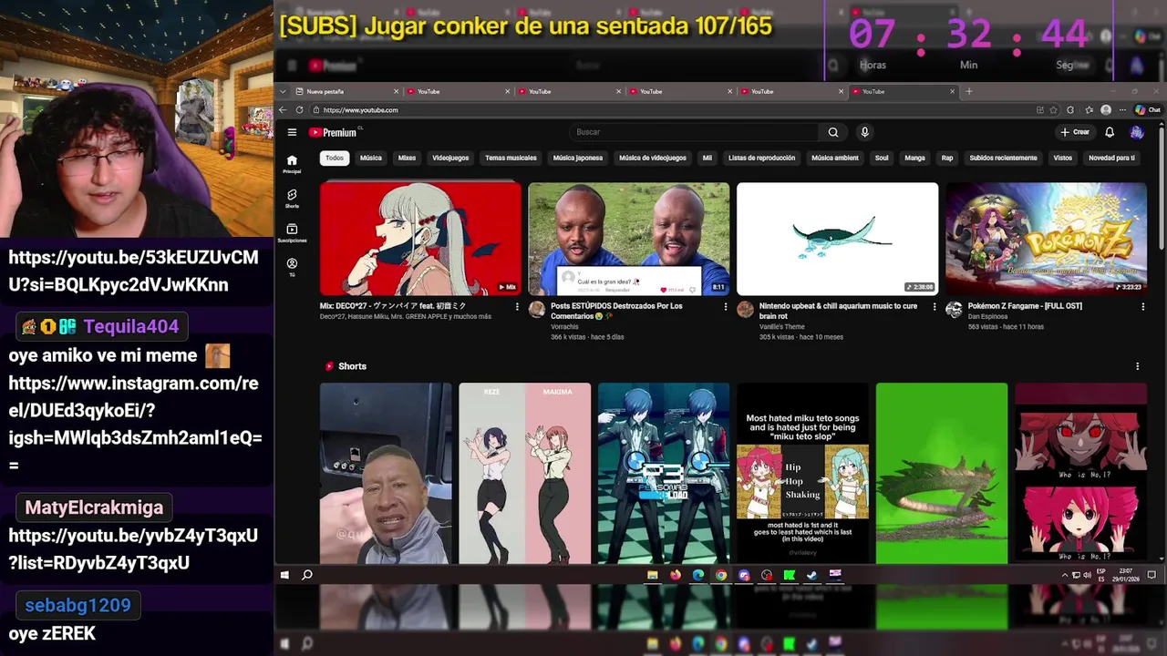Bookmark page with the star icon
Viewport: 1167px width, 656px height.
tap(1054, 109)
